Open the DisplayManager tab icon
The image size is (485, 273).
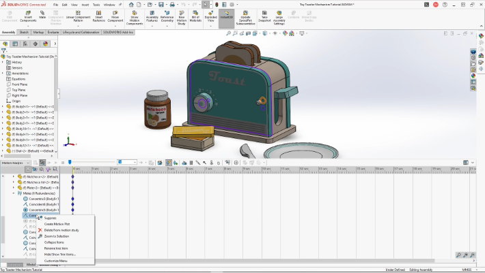(x=46, y=44)
